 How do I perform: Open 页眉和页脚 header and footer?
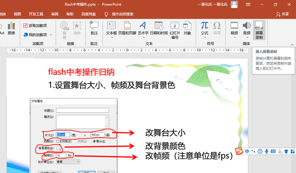(x=127, y=28)
